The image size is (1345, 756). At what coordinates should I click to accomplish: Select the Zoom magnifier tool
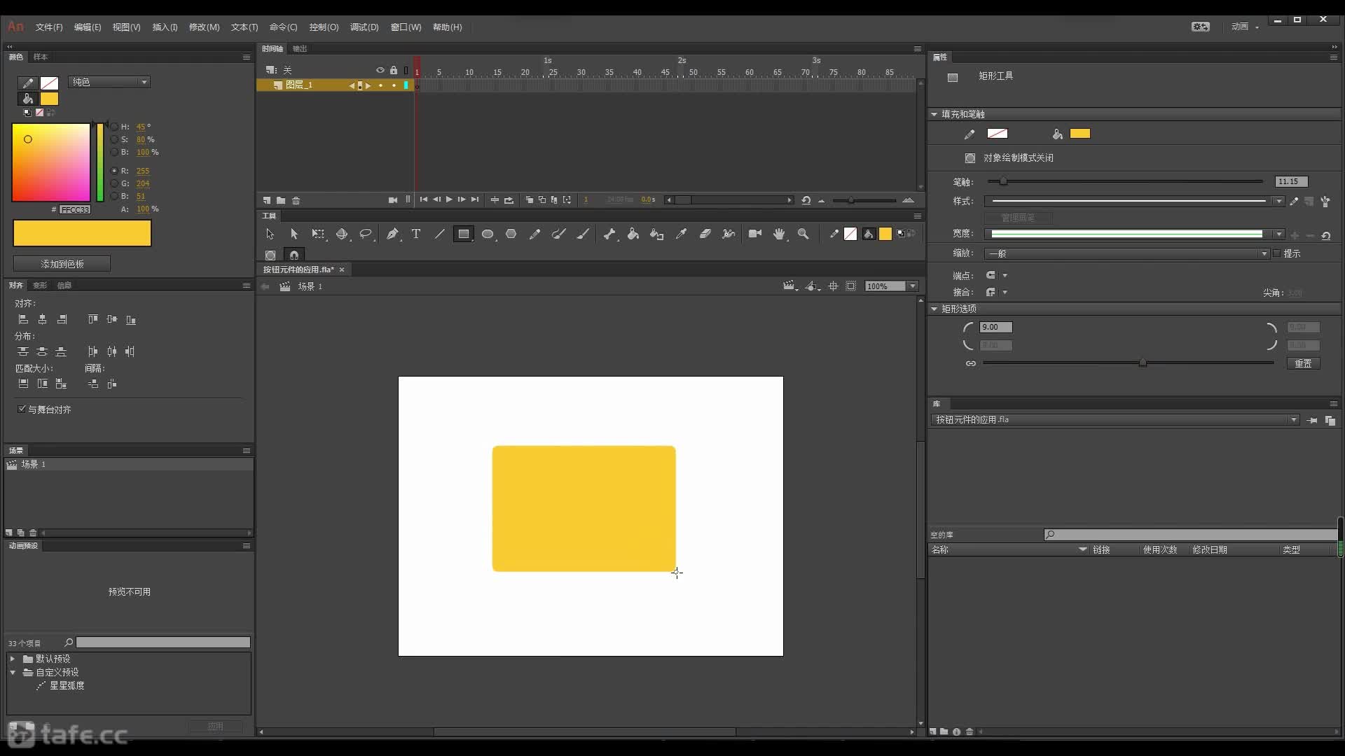[x=803, y=234]
